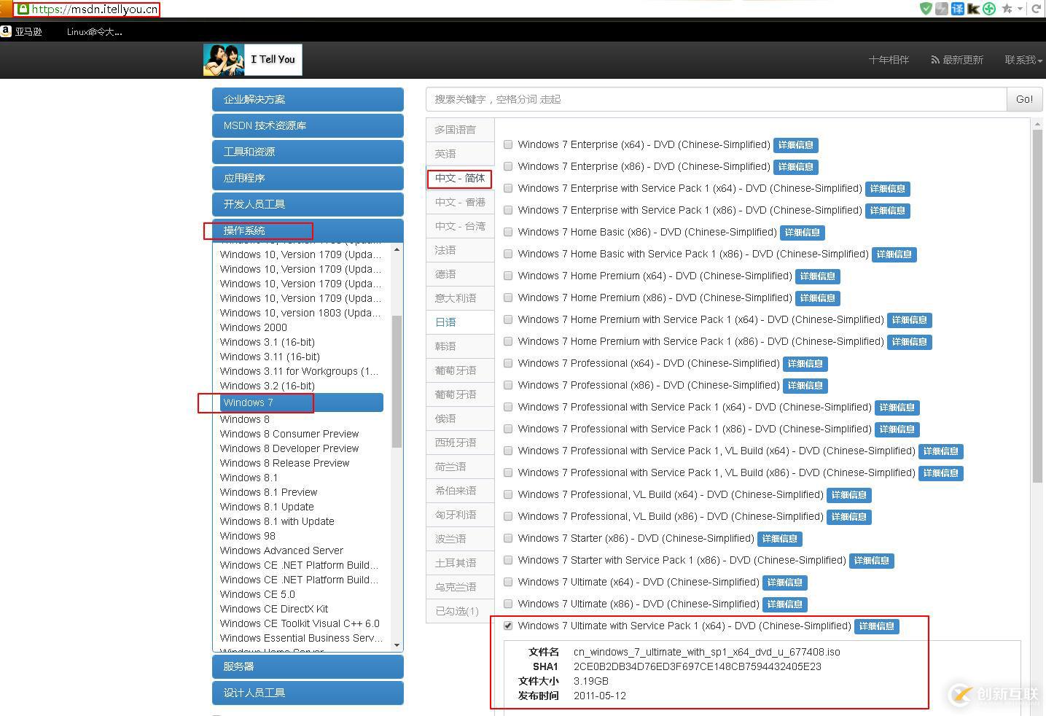The image size is (1046, 716).
Task: Check Windows 7 Enterprise (x64) DVD checkbox
Action: point(508,145)
